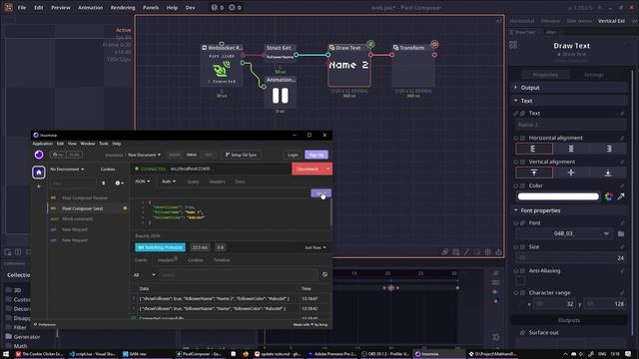The image size is (639, 359).
Task: Open the Rendering menu
Action: pos(123,7)
